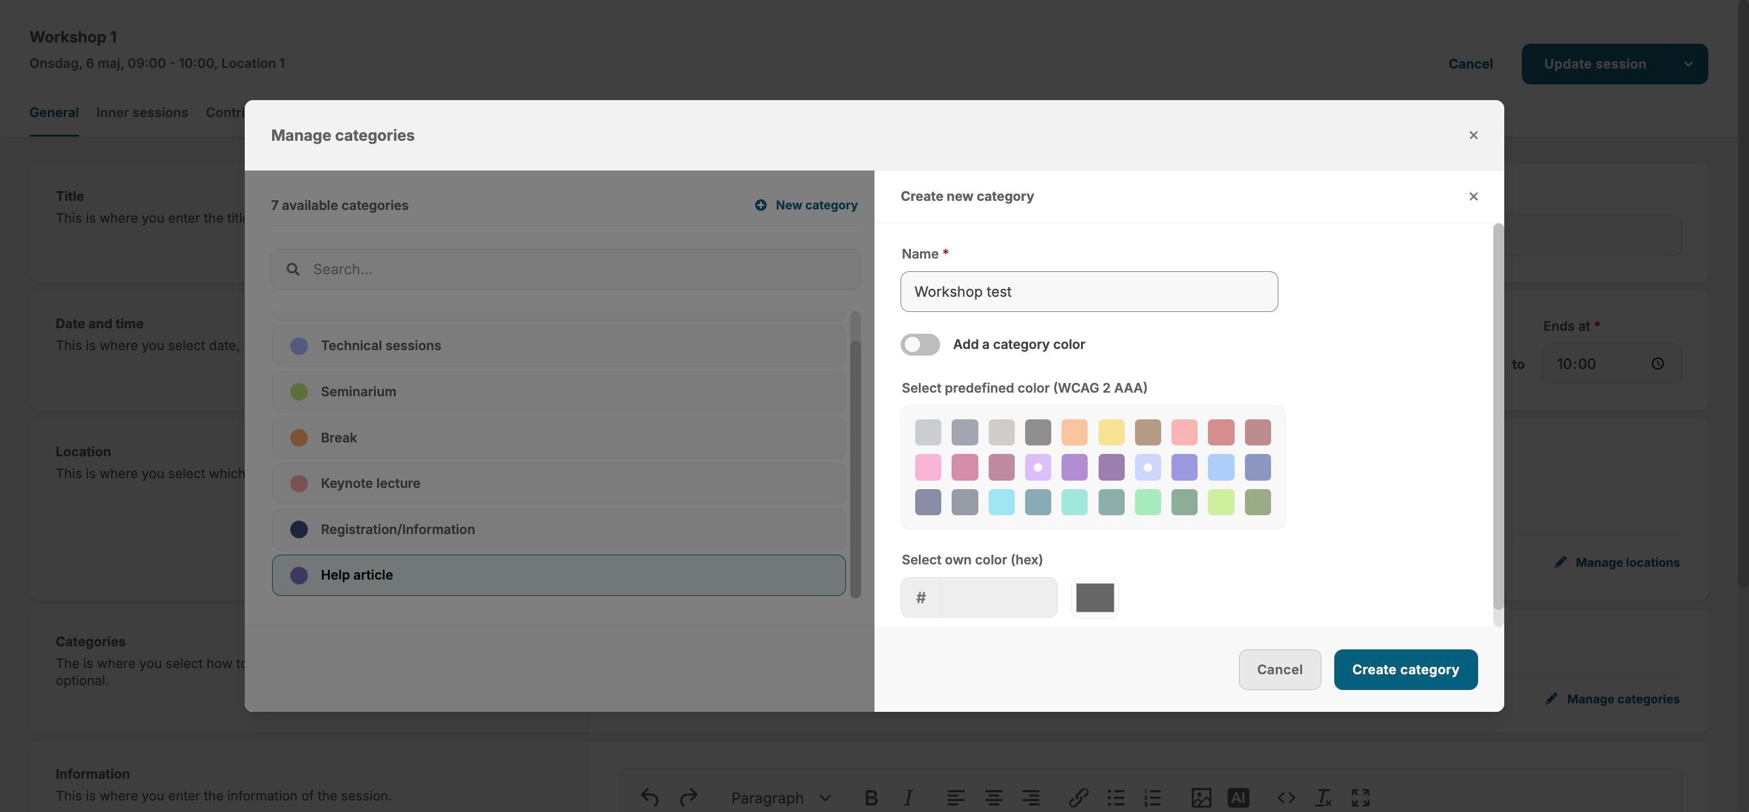Click the clock icon in the Ends at field
The image size is (1749, 812).
click(1657, 364)
